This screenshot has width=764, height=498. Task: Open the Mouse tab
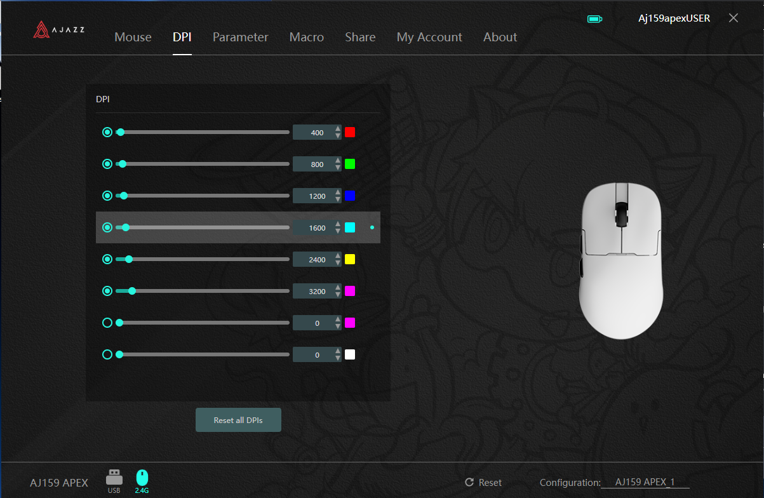(133, 37)
